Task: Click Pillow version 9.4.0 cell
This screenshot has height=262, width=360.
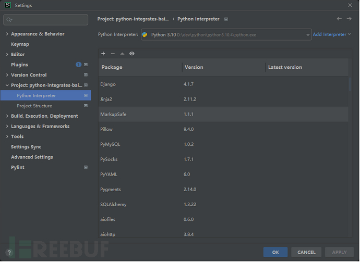Action: 188,129
